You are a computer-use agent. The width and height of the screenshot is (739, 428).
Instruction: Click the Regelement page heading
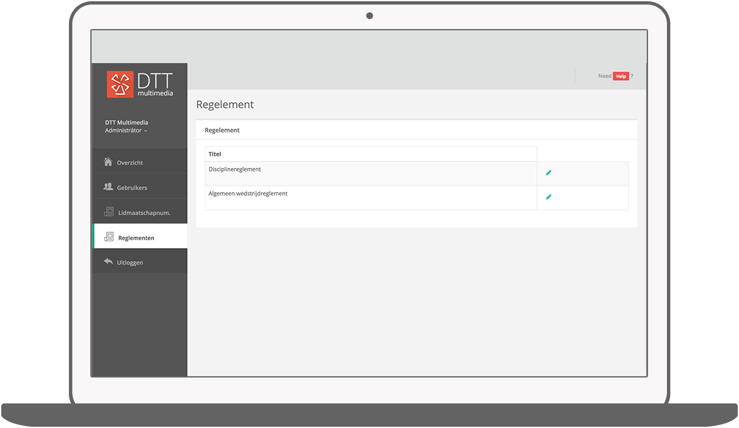click(x=225, y=105)
